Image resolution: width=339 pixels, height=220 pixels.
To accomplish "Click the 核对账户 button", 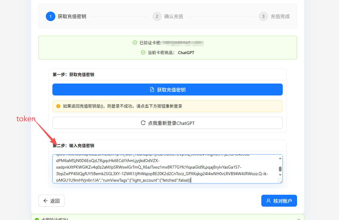I will (279, 201).
